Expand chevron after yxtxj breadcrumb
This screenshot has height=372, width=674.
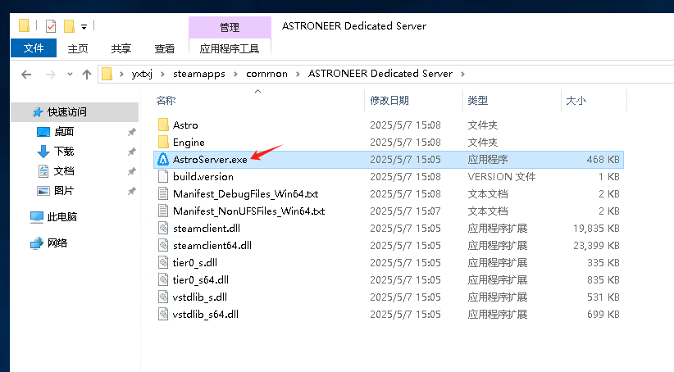162,75
